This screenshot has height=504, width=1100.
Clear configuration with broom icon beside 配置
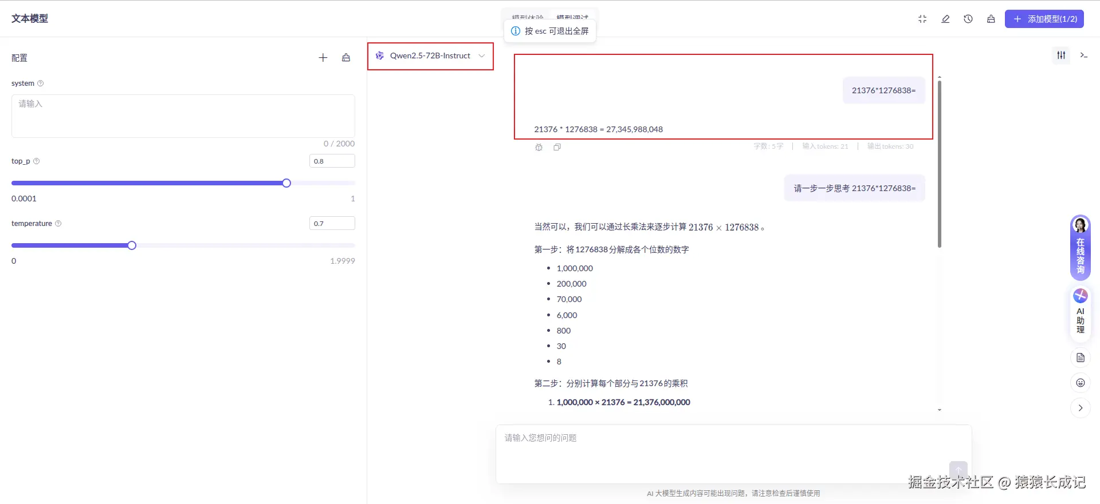(x=346, y=58)
